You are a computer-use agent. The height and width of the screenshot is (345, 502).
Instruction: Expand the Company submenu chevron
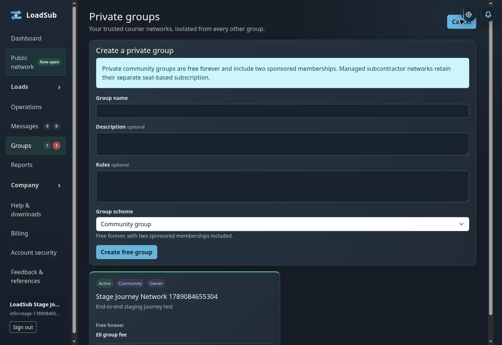pyautogui.click(x=59, y=185)
